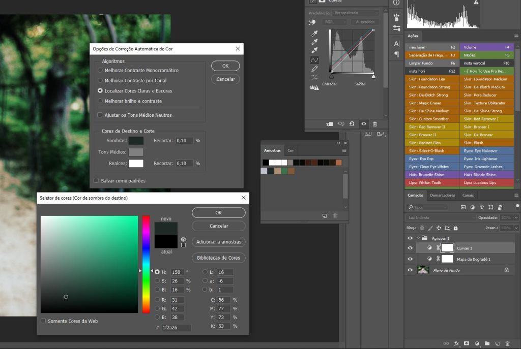This screenshot has height=349, width=521.
Task: Hide the Plano de Fundo layer
Action: tap(410, 270)
